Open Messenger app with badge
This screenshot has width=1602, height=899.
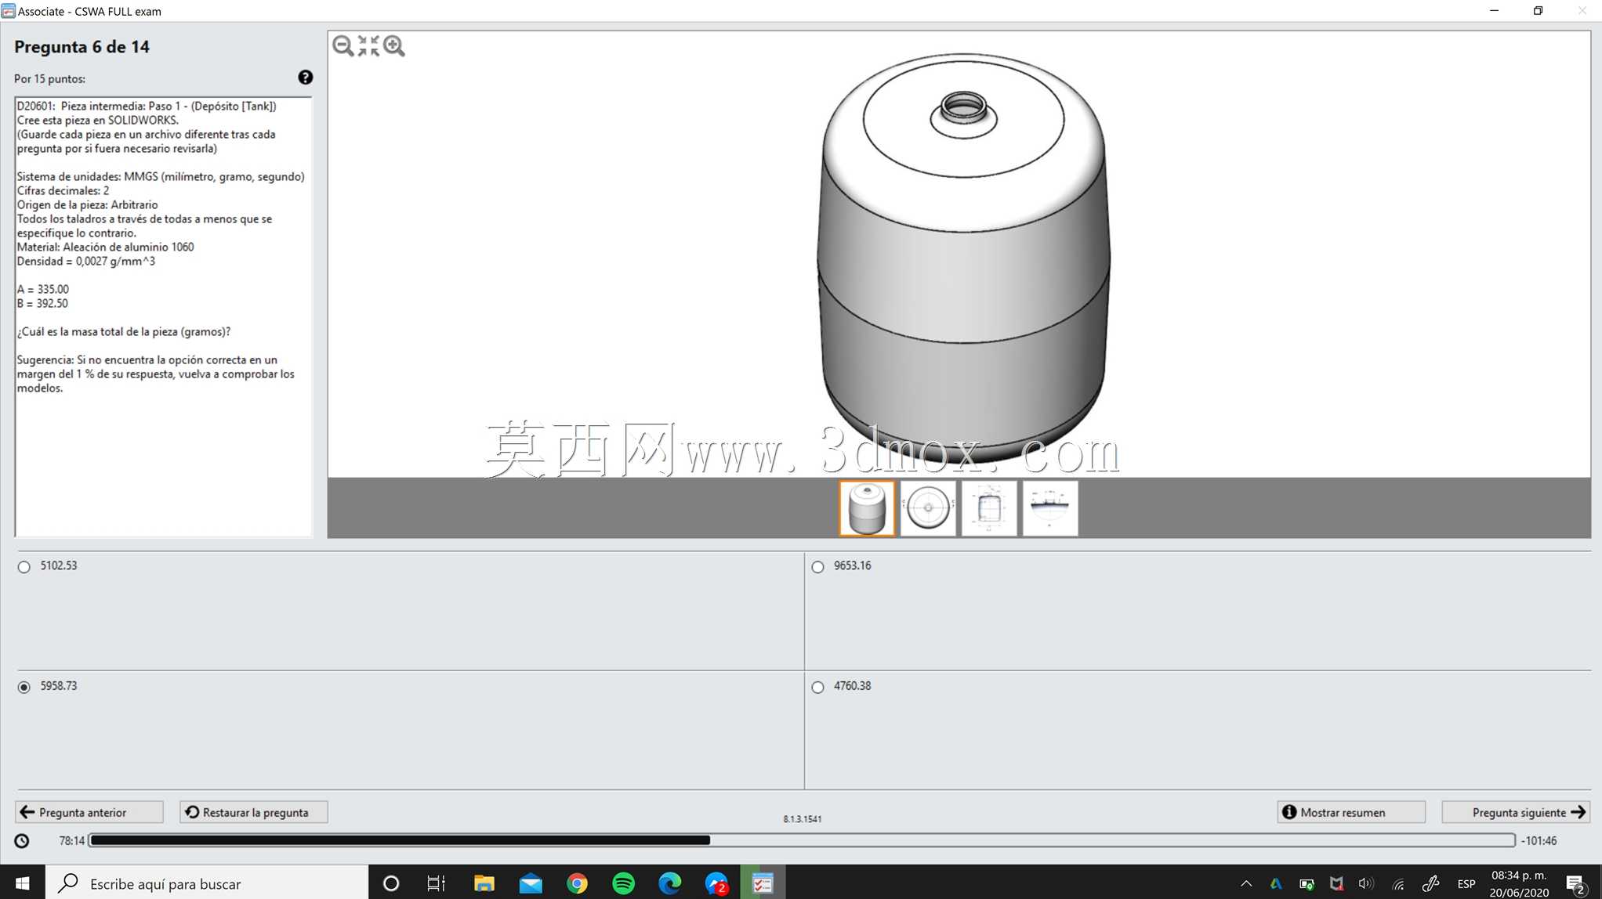point(716,883)
